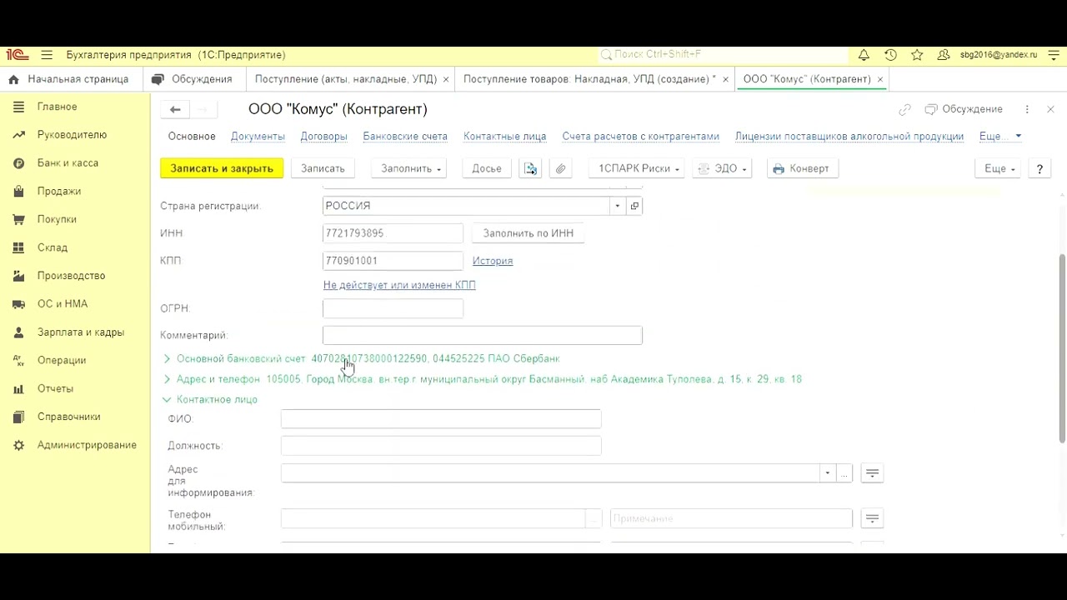Open Операции section
This screenshot has height=600, width=1067.
[x=62, y=360]
